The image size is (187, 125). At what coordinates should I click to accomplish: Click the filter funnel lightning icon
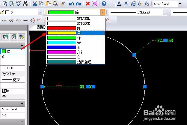21,37
